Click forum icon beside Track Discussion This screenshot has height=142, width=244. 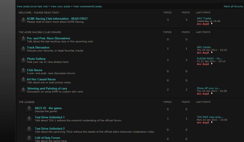pyautogui.click(x=23, y=49)
